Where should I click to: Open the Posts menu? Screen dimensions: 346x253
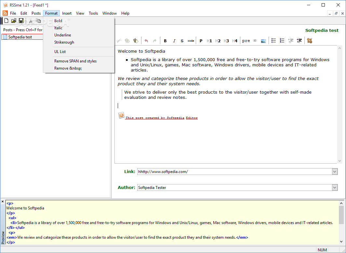pyautogui.click(x=36, y=13)
